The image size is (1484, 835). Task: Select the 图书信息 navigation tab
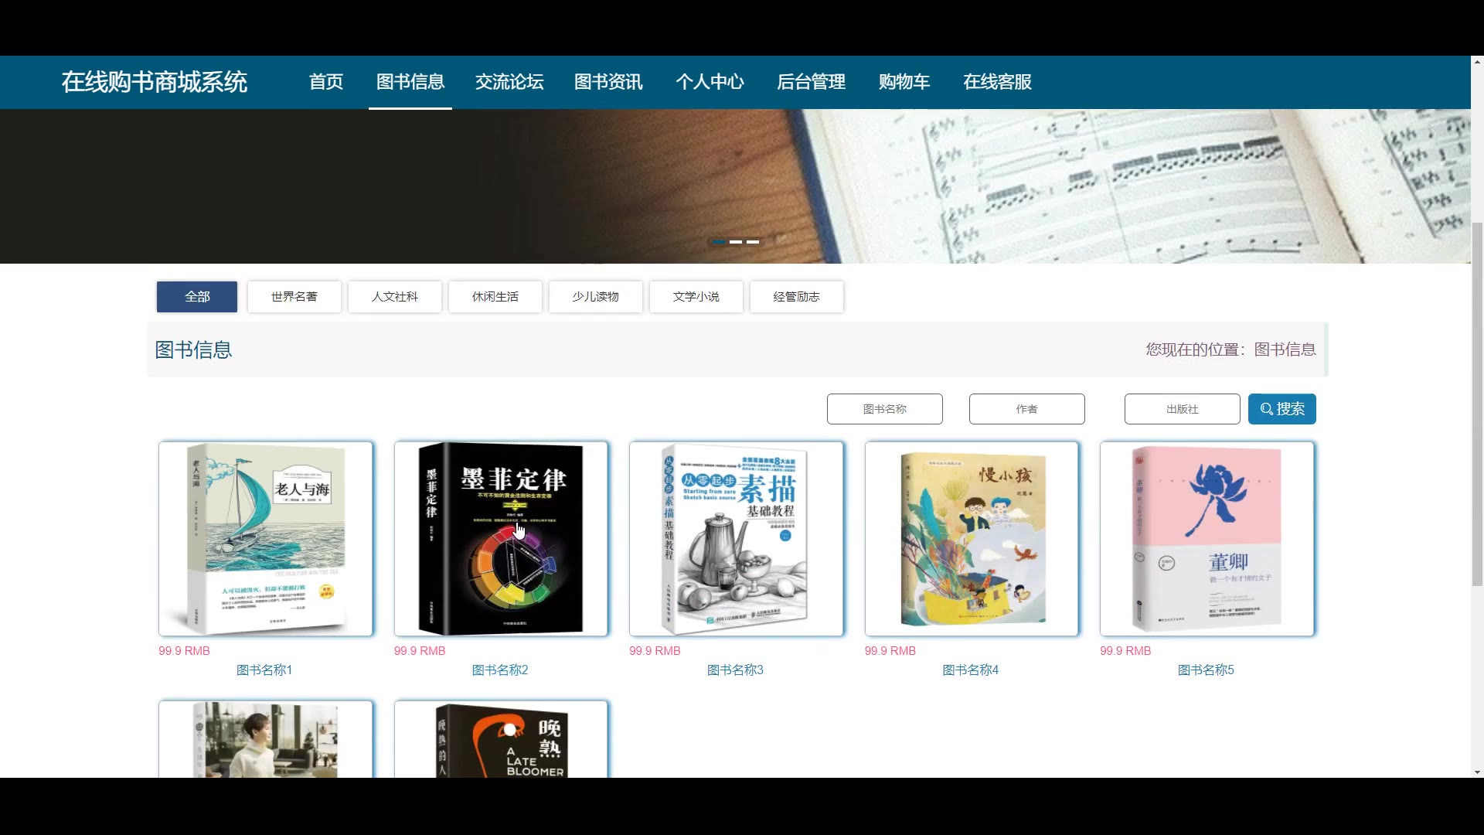point(410,82)
